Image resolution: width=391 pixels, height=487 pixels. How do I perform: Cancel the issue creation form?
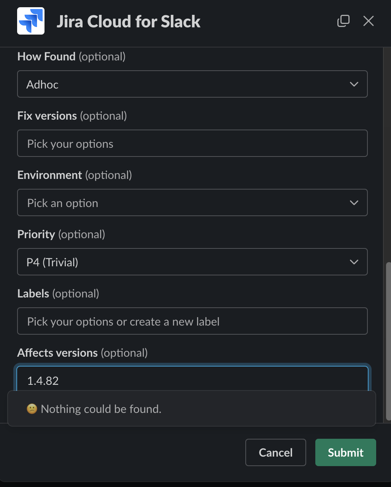pyautogui.click(x=276, y=452)
